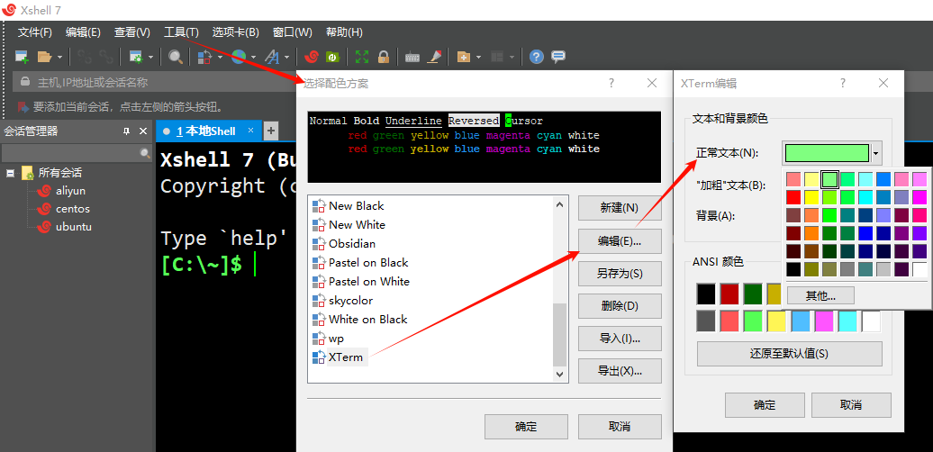Expand the properties icon dropdown arrow
This screenshot has width=933, height=452.
(x=150, y=57)
